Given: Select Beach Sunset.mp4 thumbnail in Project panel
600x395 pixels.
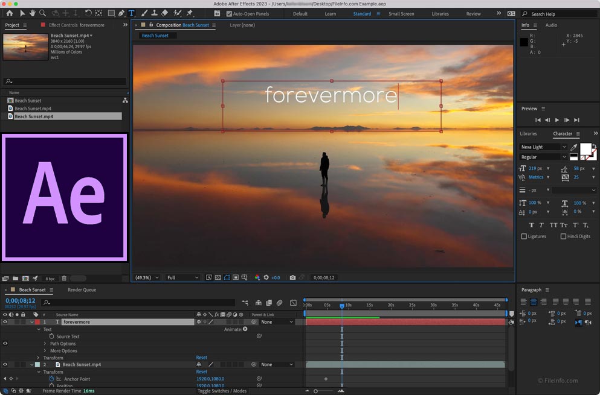Looking at the screenshot, I should pos(25,47).
